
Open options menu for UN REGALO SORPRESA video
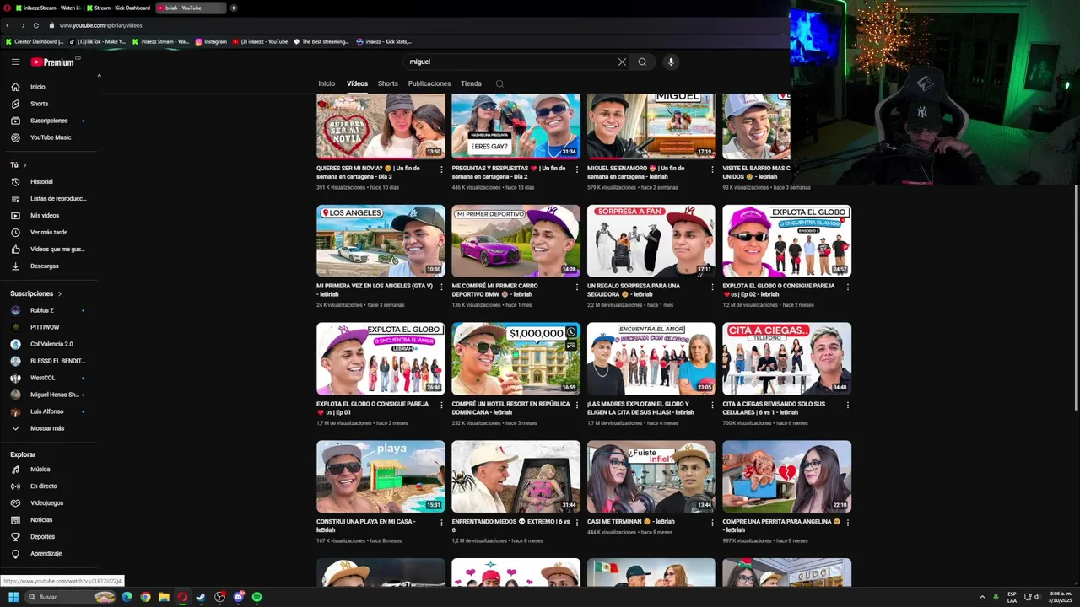click(x=712, y=287)
